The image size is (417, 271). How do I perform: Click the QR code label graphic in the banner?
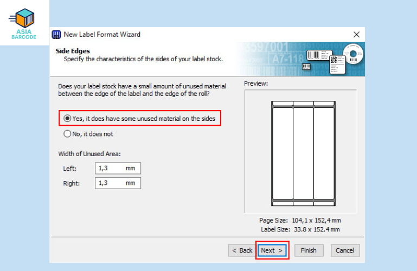click(x=337, y=63)
